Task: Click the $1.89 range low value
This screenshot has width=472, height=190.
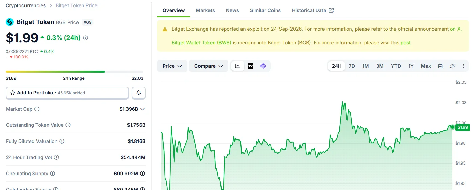Action: click(11, 78)
